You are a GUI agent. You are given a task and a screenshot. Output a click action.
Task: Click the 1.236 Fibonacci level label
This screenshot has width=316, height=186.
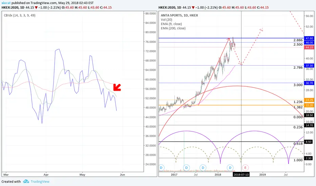[x=298, y=102]
